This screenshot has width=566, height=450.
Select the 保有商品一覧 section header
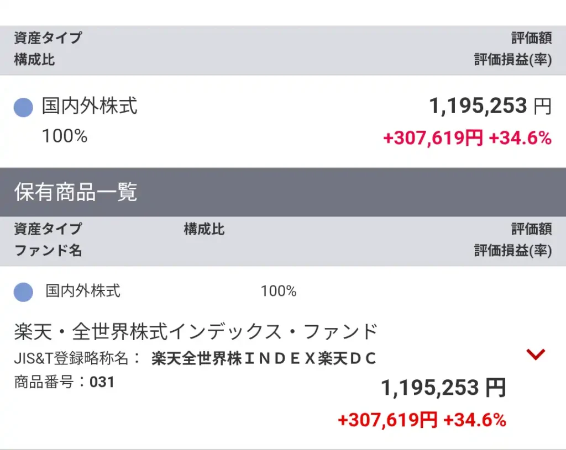[75, 192]
